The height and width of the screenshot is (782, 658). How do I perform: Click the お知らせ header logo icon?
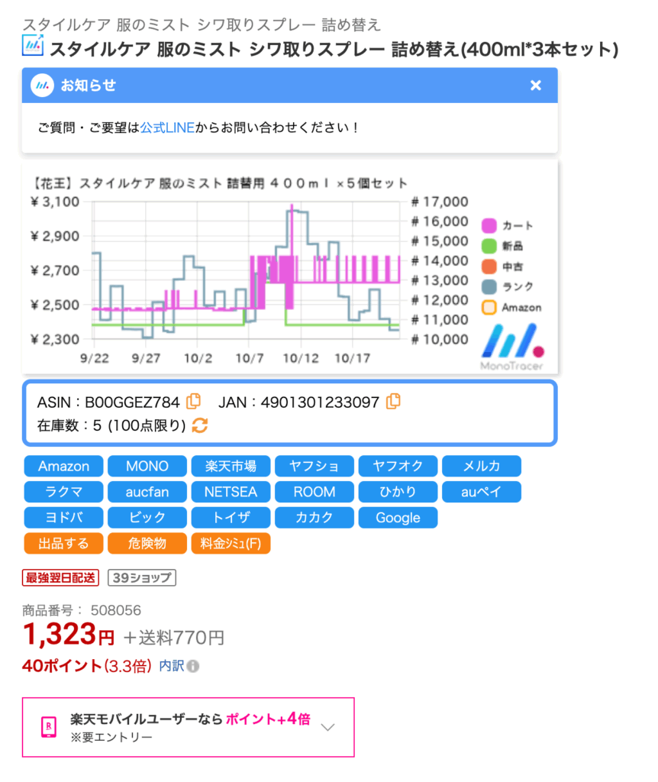(x=42, y=86)
